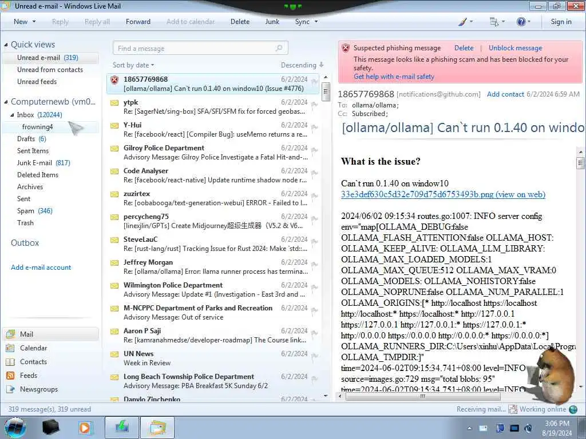
Task: Click envelope icon of UN News message
Action: (114, 354)
